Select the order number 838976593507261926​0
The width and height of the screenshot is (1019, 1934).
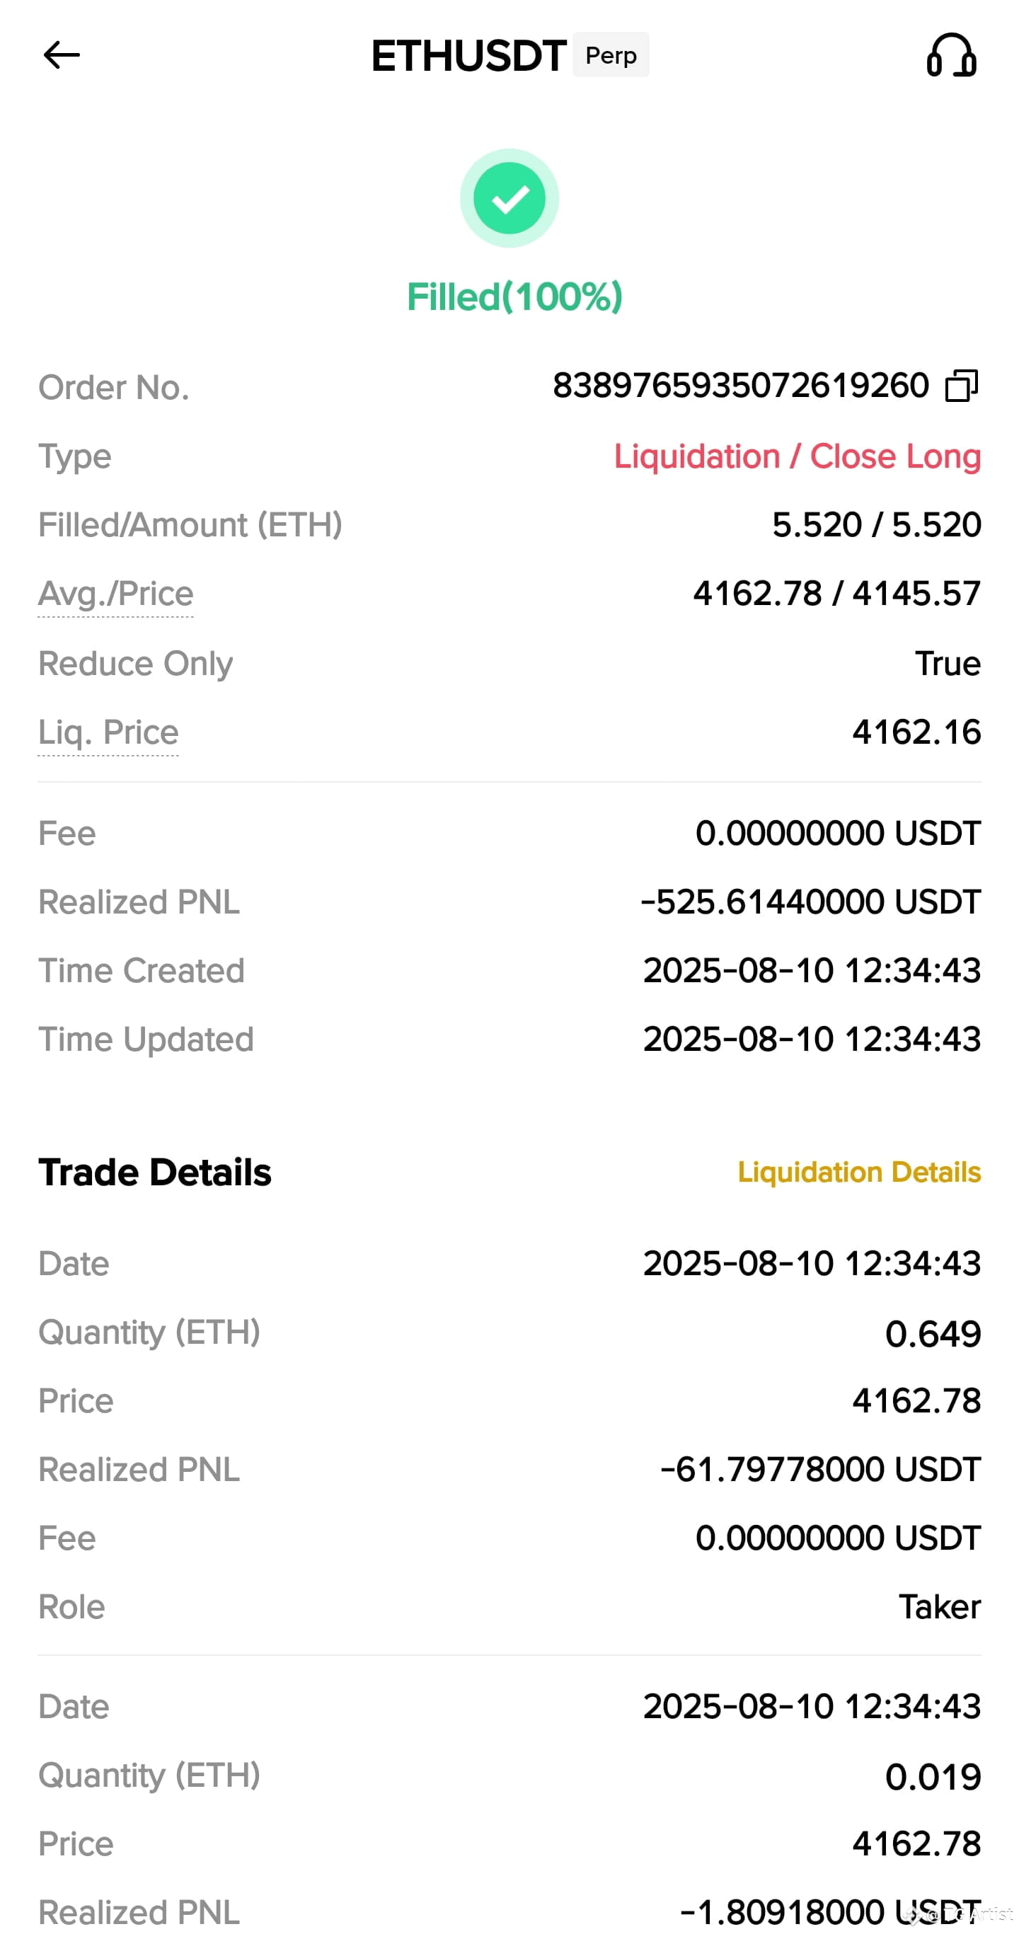pos(740,386)
